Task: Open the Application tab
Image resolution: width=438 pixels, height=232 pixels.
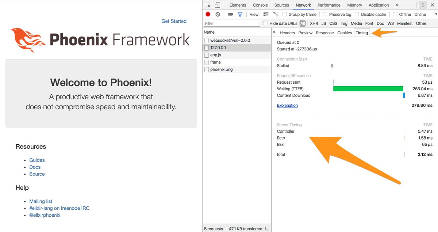Action: pyautogui.click(x=379, y=5)
